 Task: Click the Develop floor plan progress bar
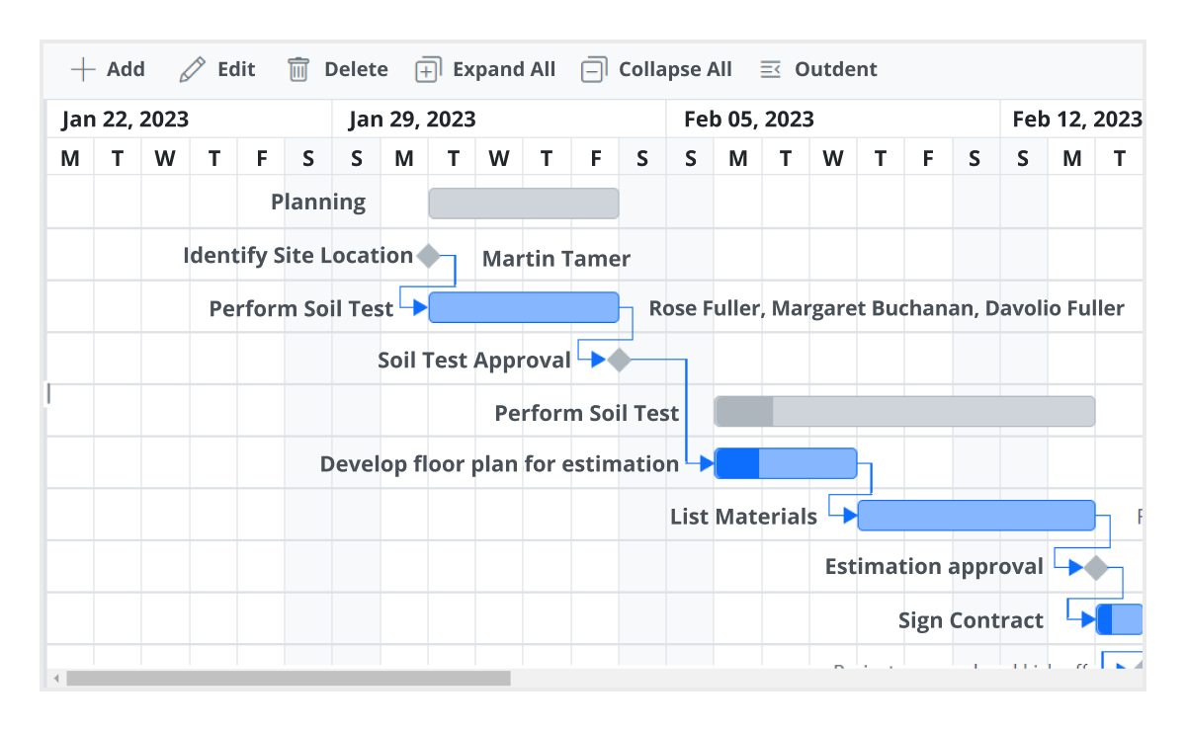tap(737, 463)
